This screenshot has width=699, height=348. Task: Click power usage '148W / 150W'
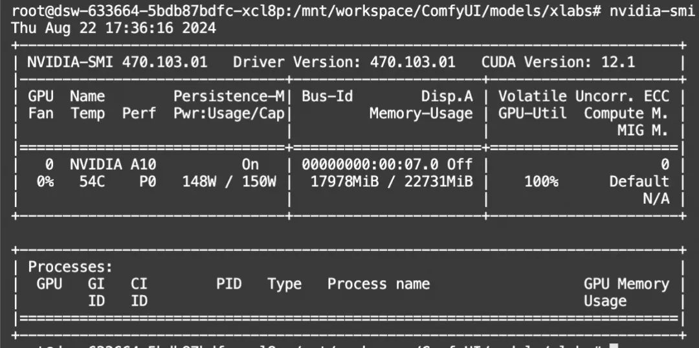click(x=229, y=182)
